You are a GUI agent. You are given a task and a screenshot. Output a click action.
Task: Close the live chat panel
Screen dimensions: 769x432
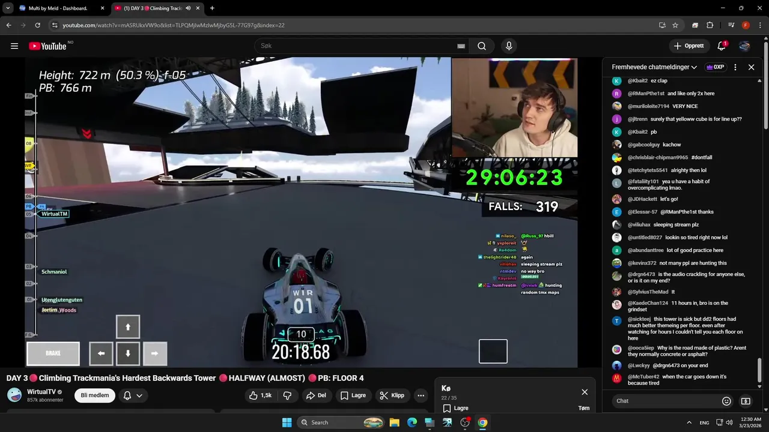[x=751, y=67]
